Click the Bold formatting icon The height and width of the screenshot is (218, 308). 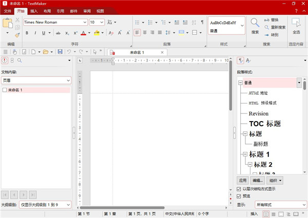pos(27,33)
